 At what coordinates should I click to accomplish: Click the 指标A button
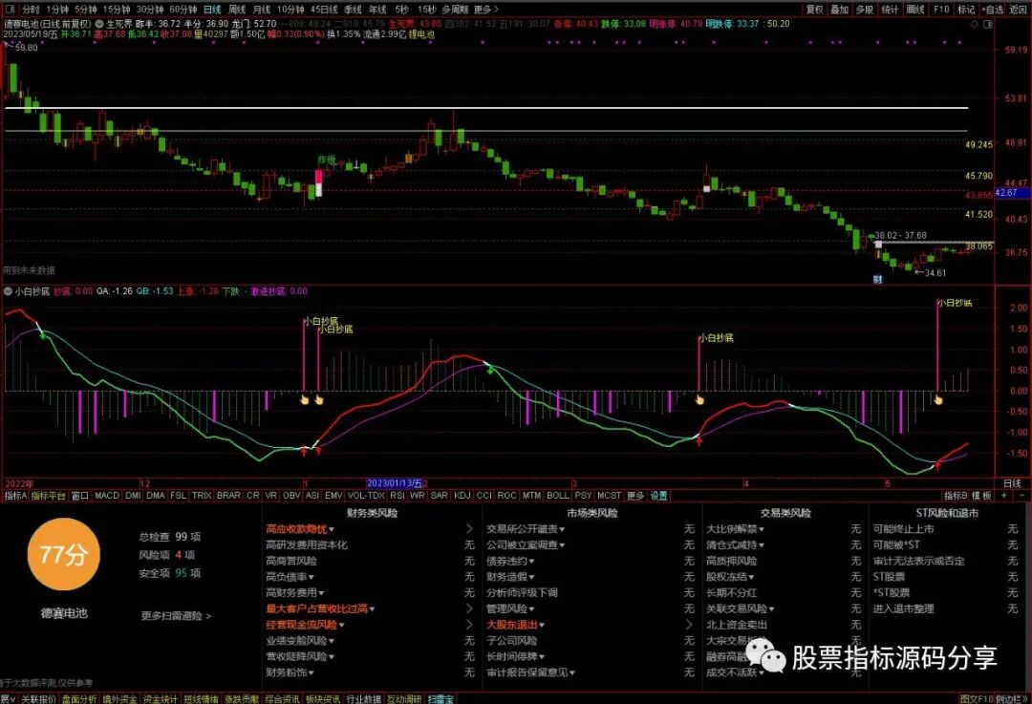15,496
